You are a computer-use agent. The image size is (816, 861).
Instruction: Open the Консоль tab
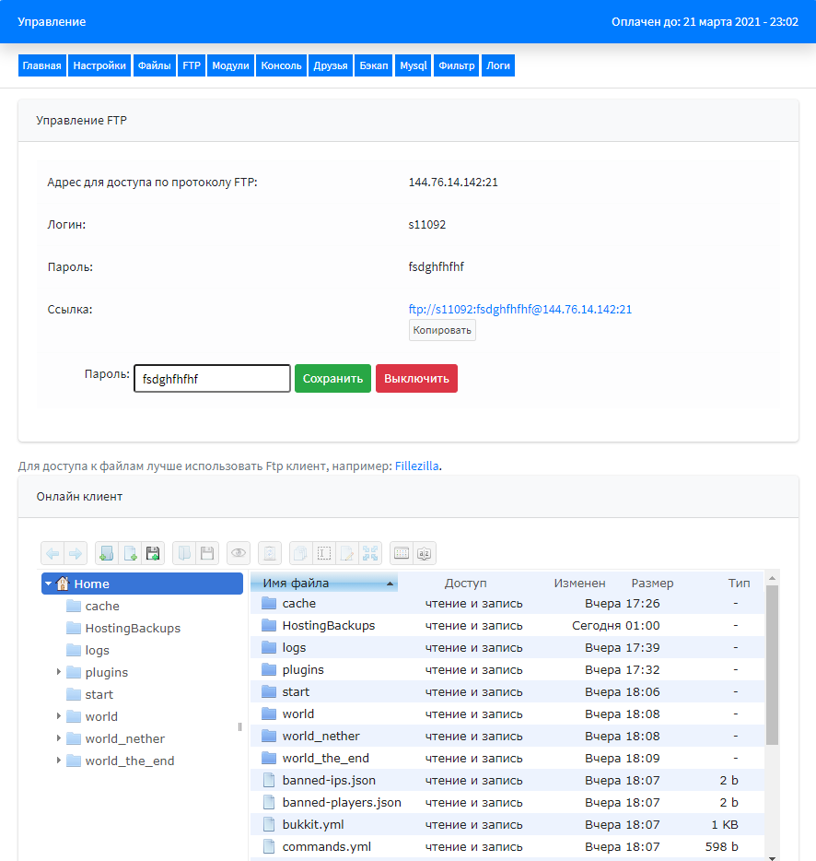281,65
